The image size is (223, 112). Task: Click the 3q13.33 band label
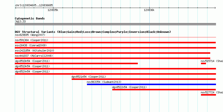point(20,22)
